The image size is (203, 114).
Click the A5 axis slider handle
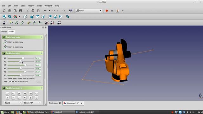click(25, 72)
